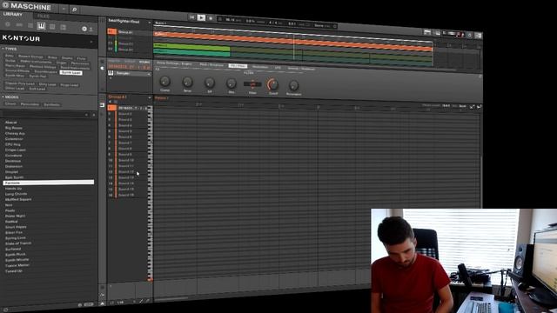This screenshot has width=557, height=313.
Task: Collapse the TYPES section triangle
Action: [x=3, y=49]
